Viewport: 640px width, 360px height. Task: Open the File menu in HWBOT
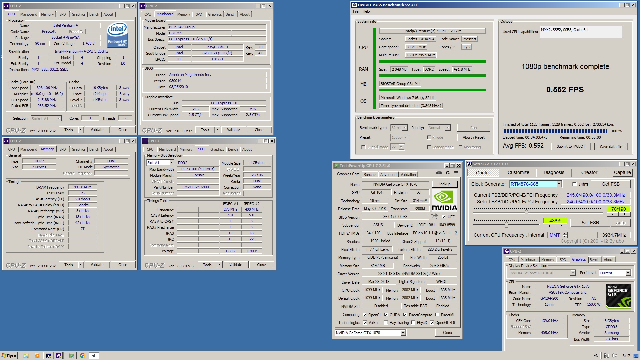click(x=356, y=11)
